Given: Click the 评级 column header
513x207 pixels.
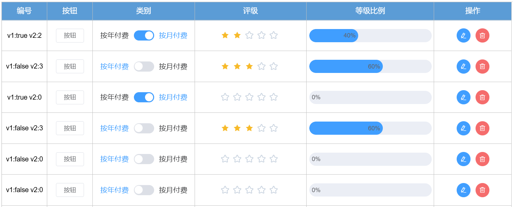Looking at the screenshot, I should [250, 11].
